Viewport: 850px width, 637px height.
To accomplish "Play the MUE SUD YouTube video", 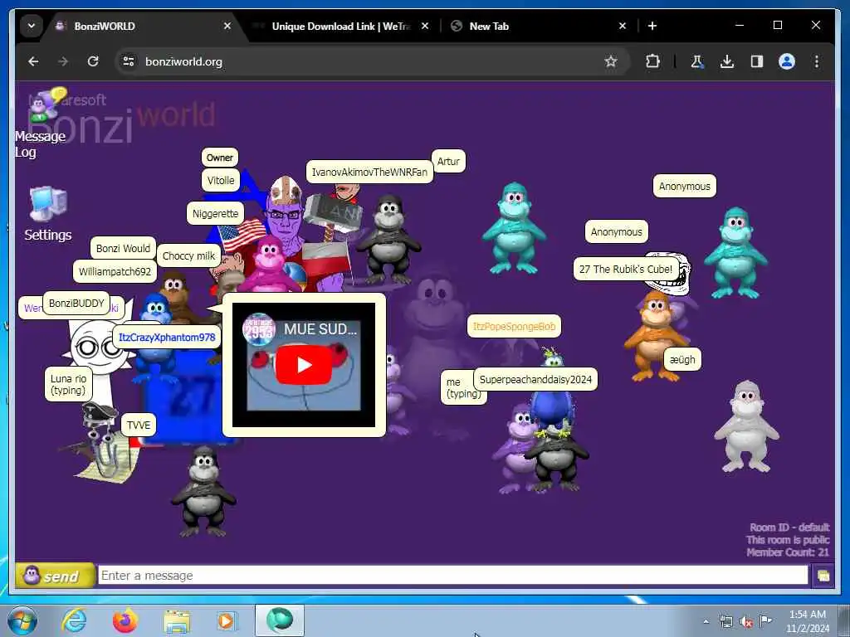I will [x=304, y=365].
